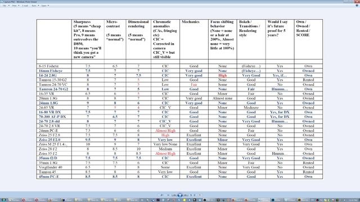Click the 8-15 Fisheye row label
Image resolution: width=360 pixels, height=202 pixels.
(49, 66)
